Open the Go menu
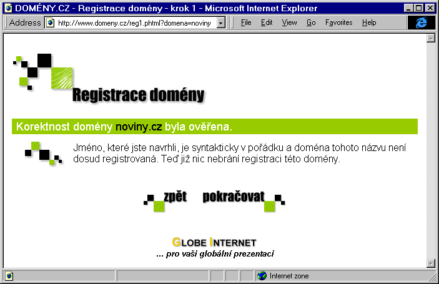The width and height of the screenshot is (439, 284). click(311, 22)
